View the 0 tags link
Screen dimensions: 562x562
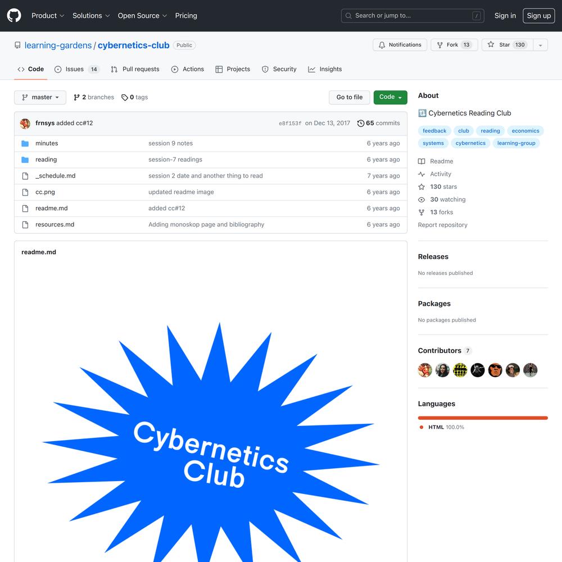pyautogui.click(x=135, y=97)
